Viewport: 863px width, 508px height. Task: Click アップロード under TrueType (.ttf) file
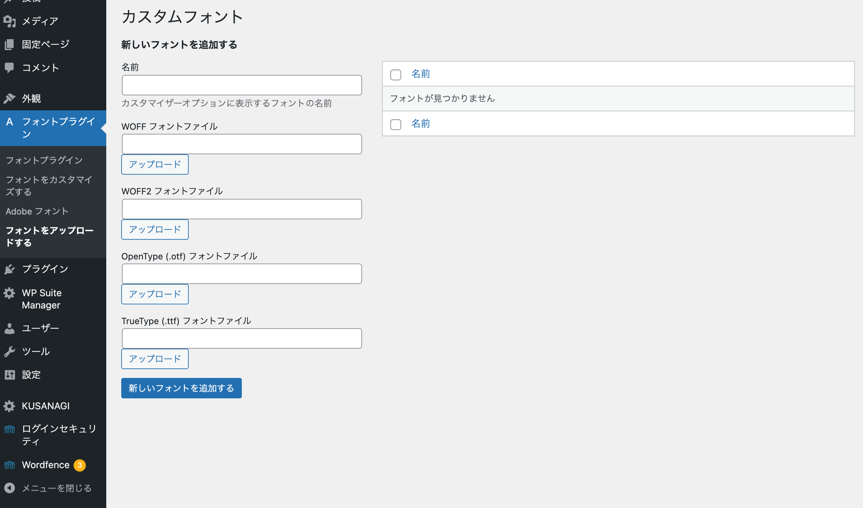click(155, 359)
